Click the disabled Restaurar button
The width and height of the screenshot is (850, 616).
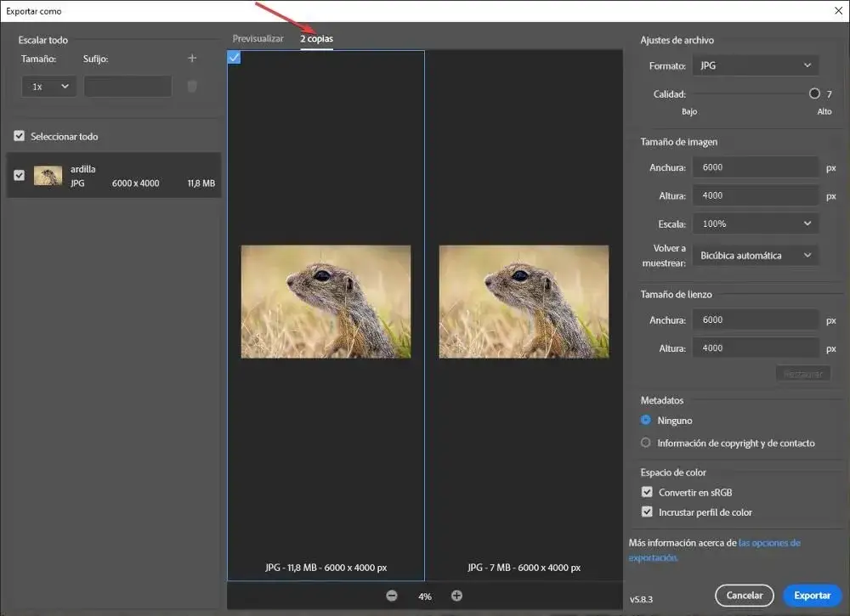803,374
